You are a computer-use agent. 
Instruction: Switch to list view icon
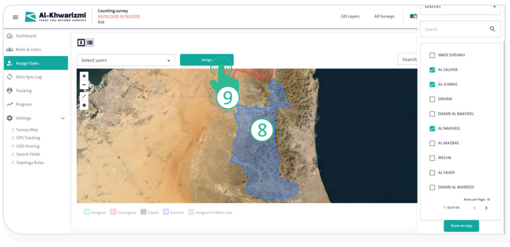[x=90, y=43]
